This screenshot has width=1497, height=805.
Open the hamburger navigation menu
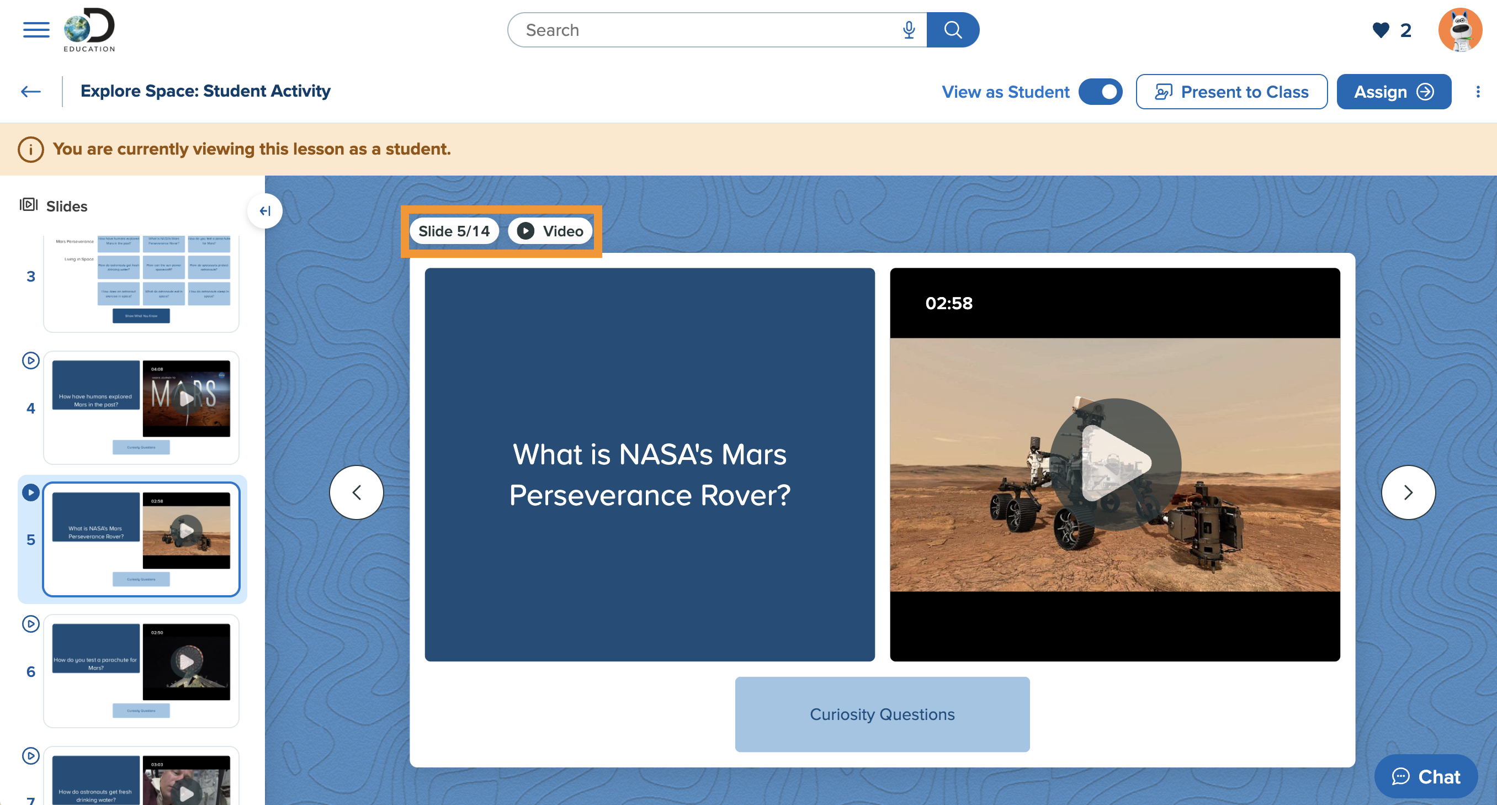[36, 30]
